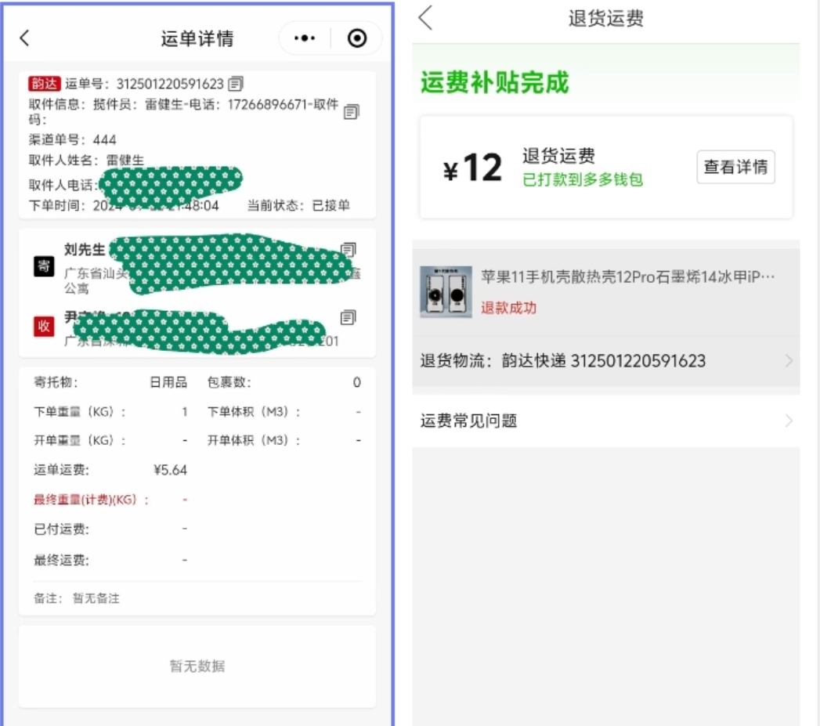Tap the mini-program close circle icon
Screen dimensions: 820x726
click(x=357, y=38)
